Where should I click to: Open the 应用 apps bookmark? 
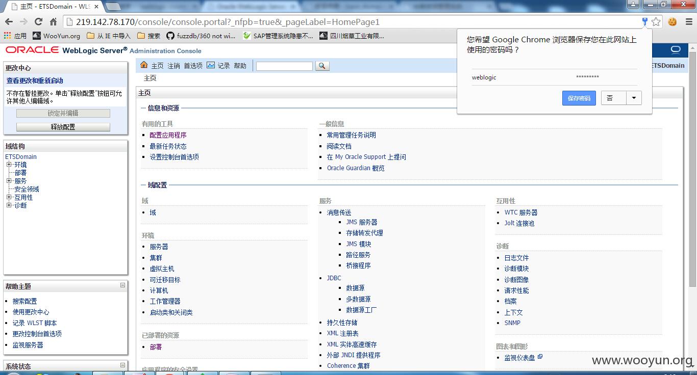tap(15, 36)
